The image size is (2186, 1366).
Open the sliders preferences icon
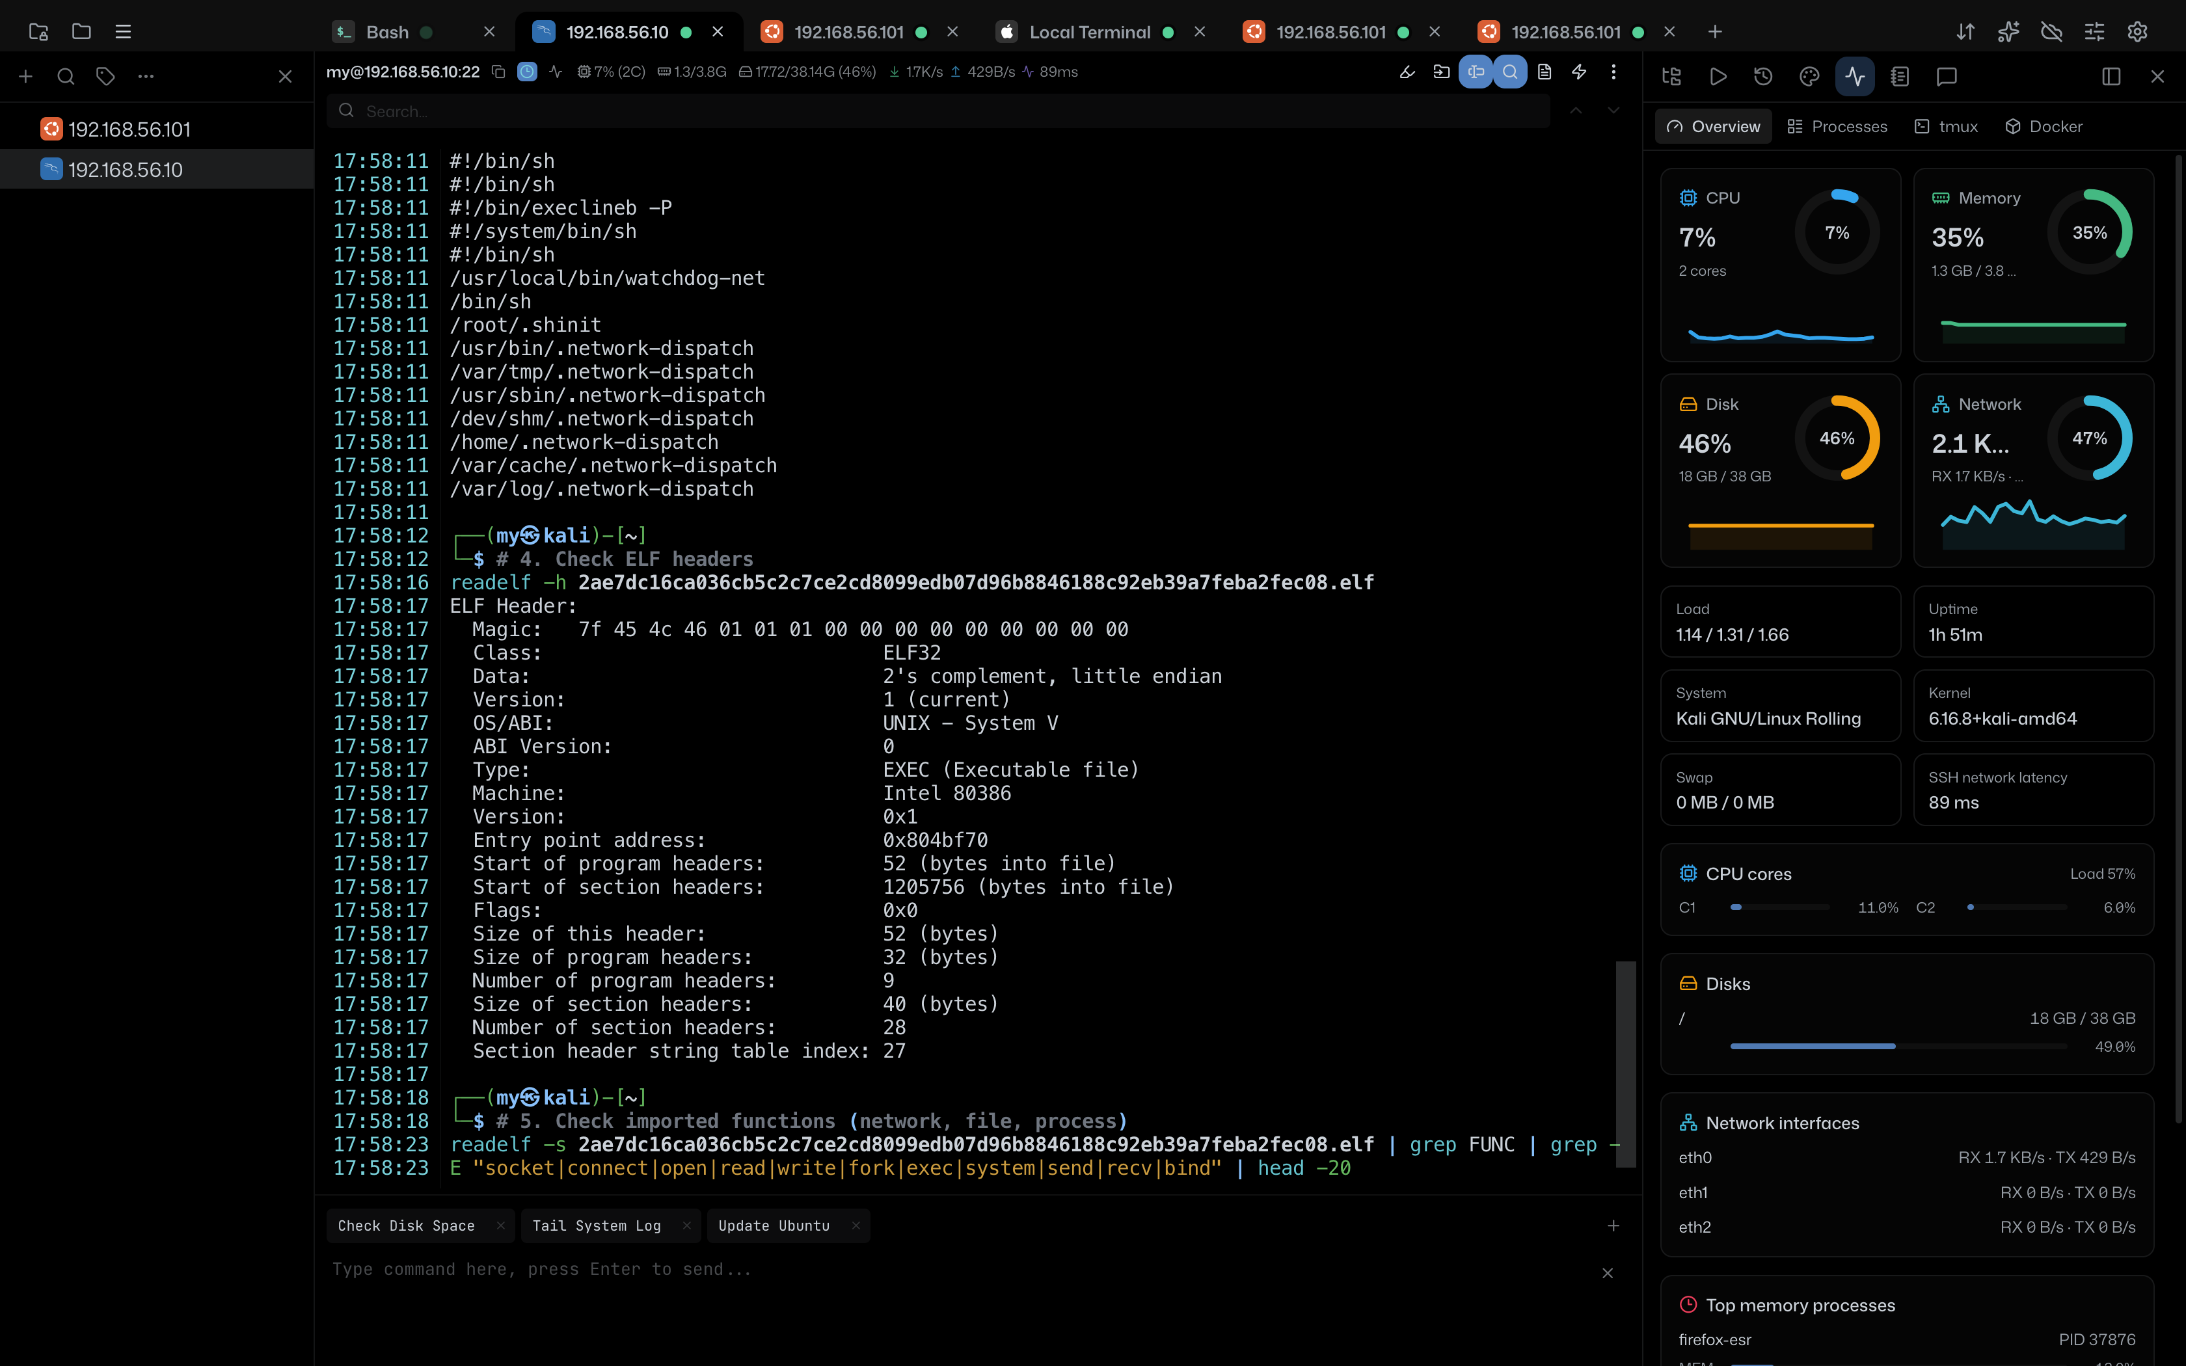coord(2094,32)
